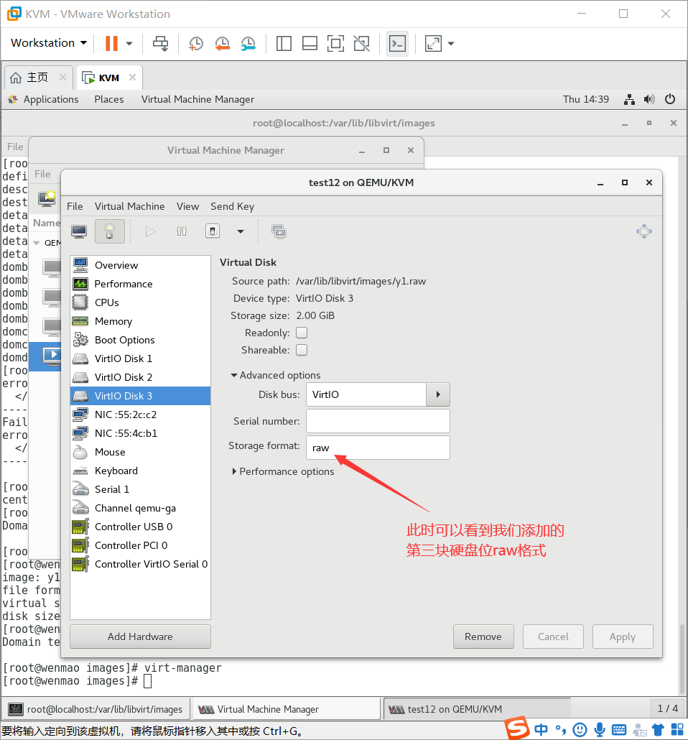The image size is (688, 740).
Task: Click the manage VM snapshots icon
Action: tap(279, 231)
